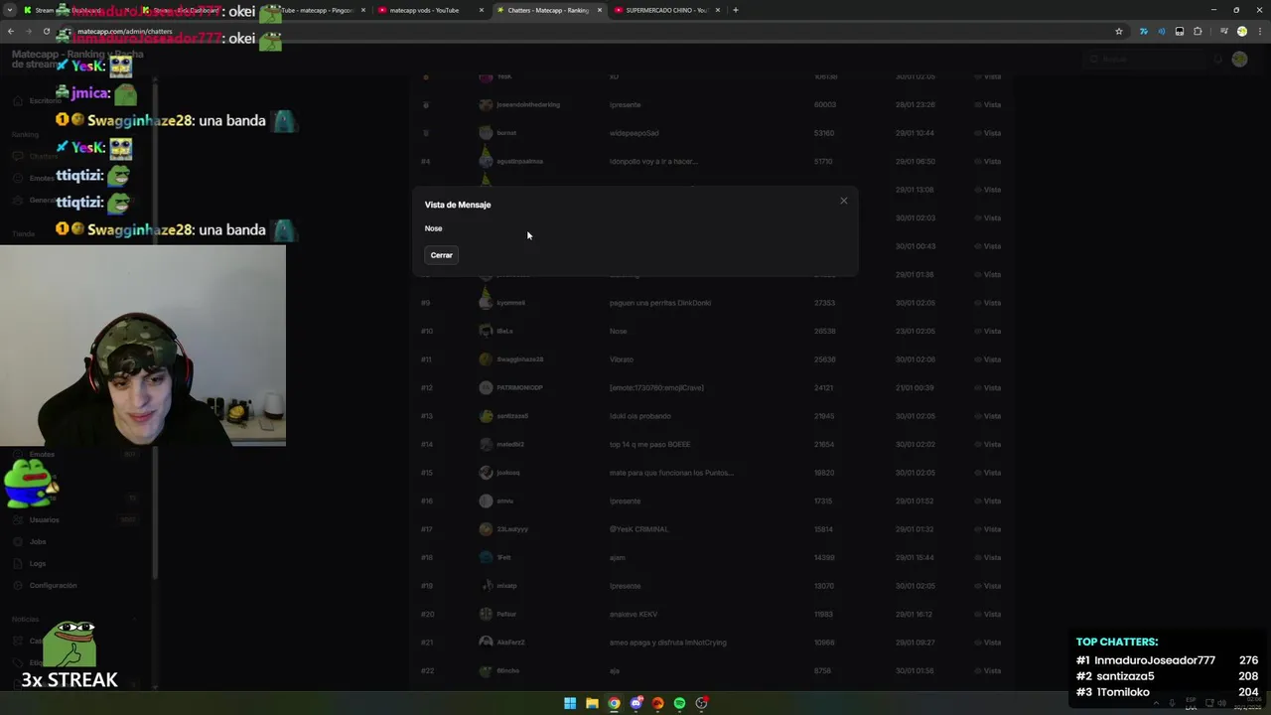Open Vista for kyommeii's row
This screenshot has height=715, width=1271.
(x=987, y=303)
